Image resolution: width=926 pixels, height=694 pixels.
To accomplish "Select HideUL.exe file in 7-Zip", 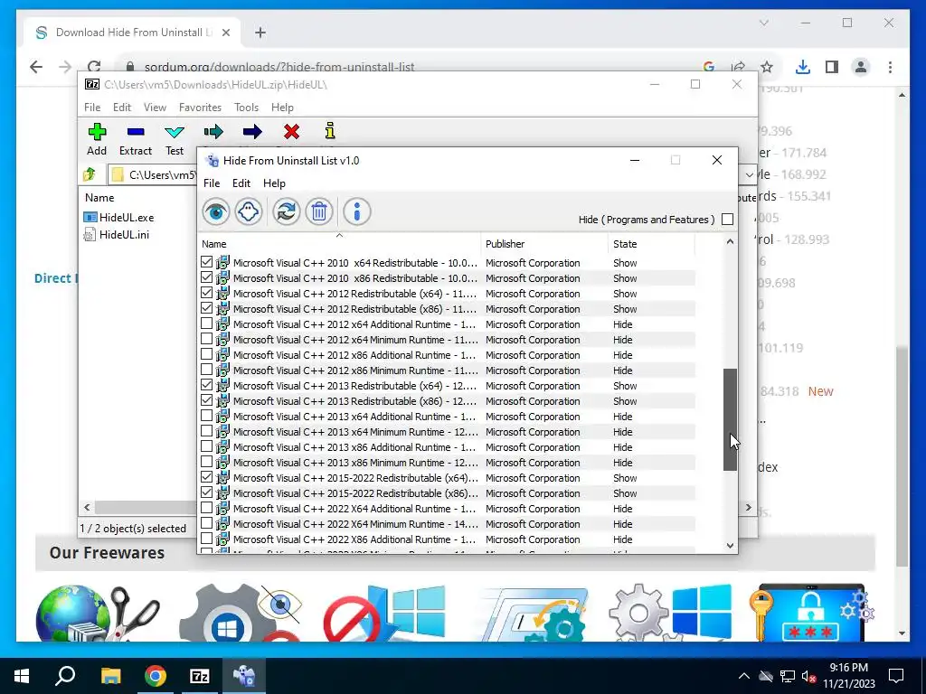I will pos(118,217).
